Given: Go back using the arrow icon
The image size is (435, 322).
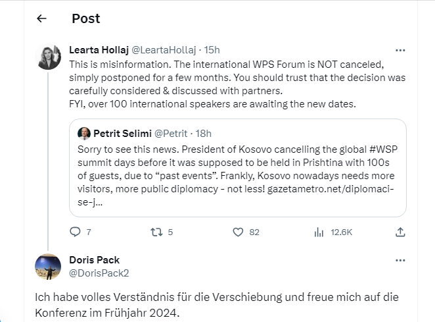Looking at the screenshot, I should [41, 18].
